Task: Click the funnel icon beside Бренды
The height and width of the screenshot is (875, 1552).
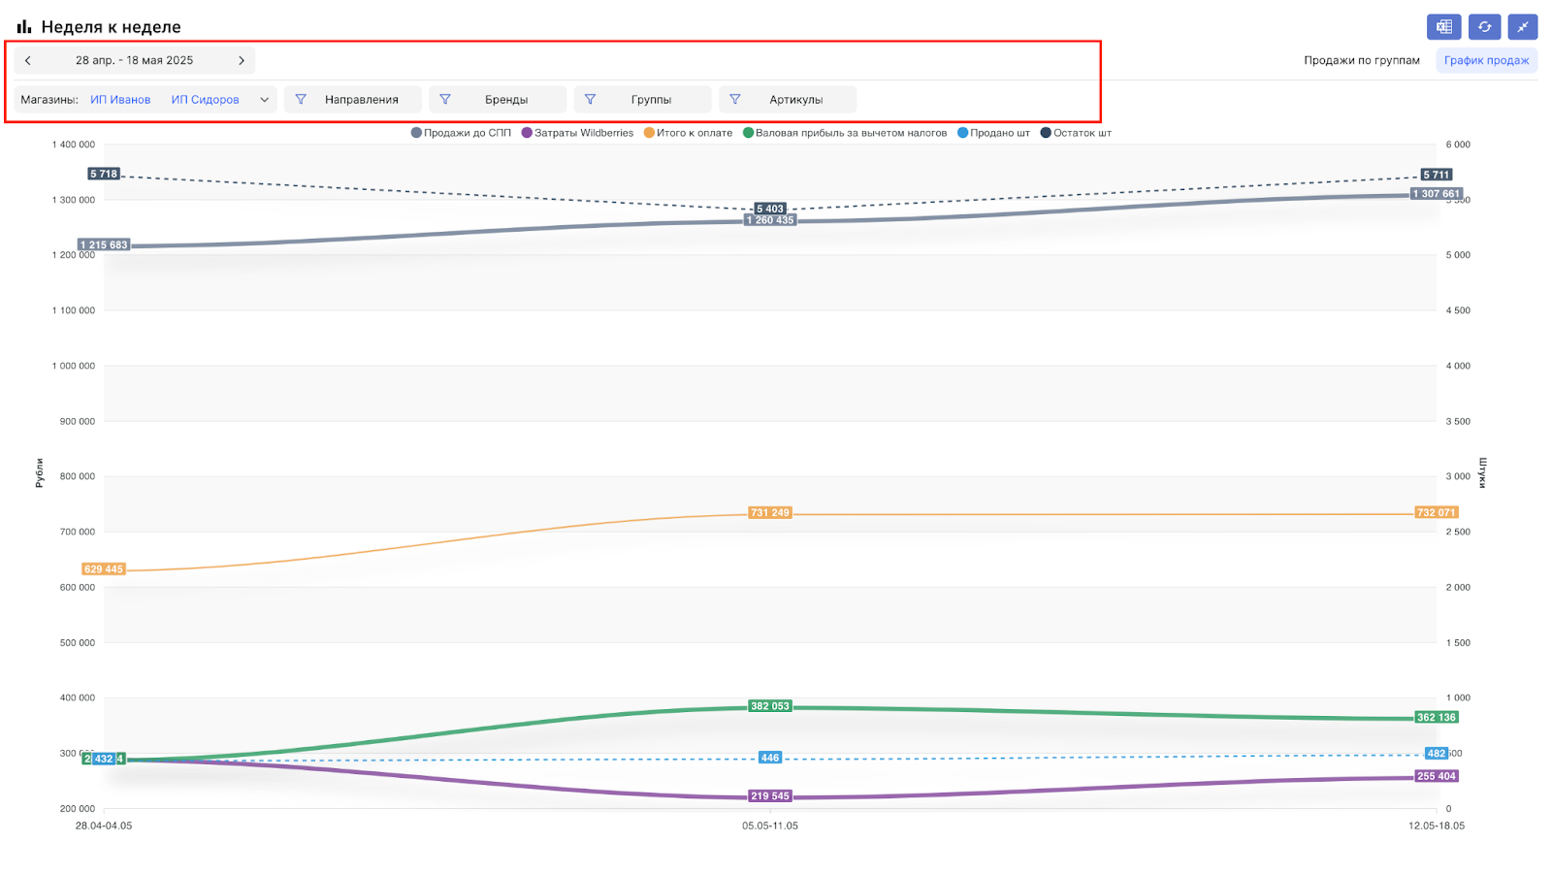Action: [445, 99]
